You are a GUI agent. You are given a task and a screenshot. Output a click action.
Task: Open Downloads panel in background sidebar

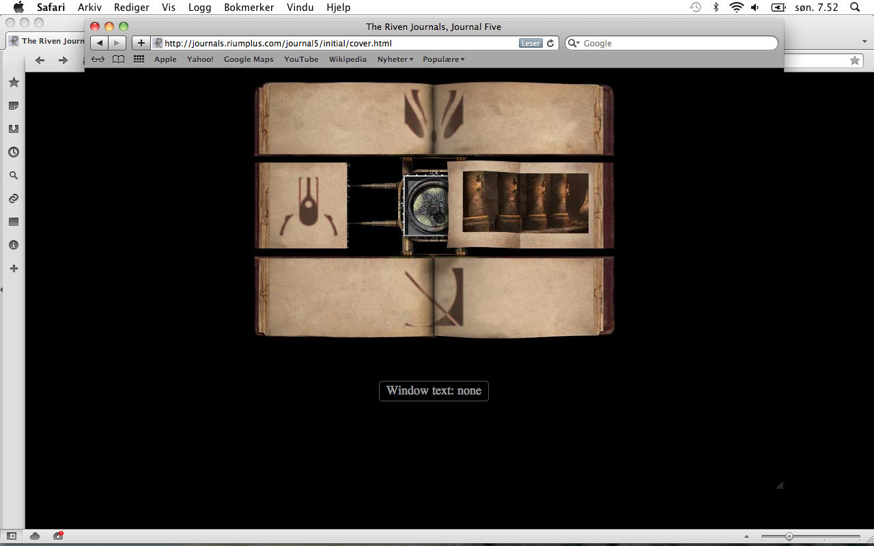(x=14, y=129)
